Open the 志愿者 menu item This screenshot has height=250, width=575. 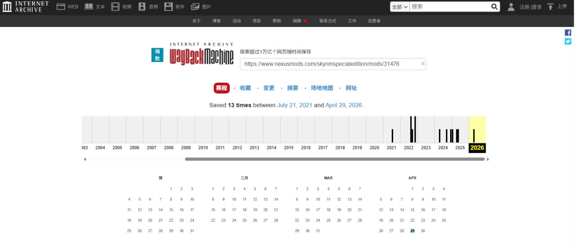[374, 21]
